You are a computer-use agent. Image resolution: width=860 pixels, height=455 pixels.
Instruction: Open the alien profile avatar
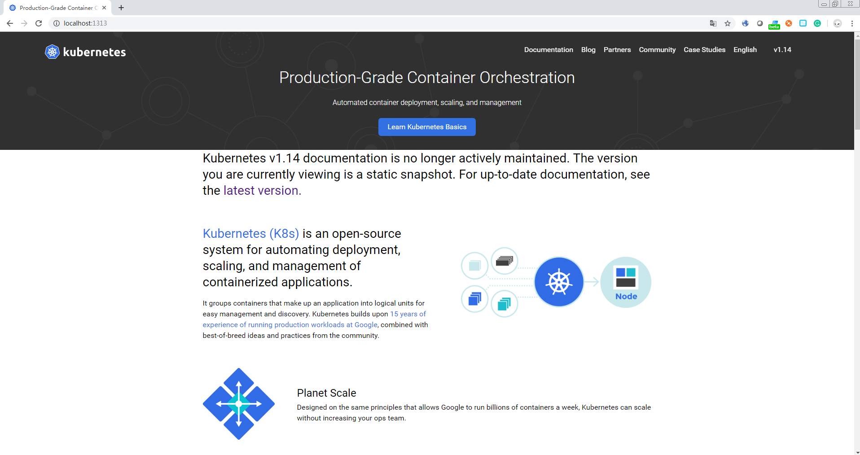click(838, 23)
